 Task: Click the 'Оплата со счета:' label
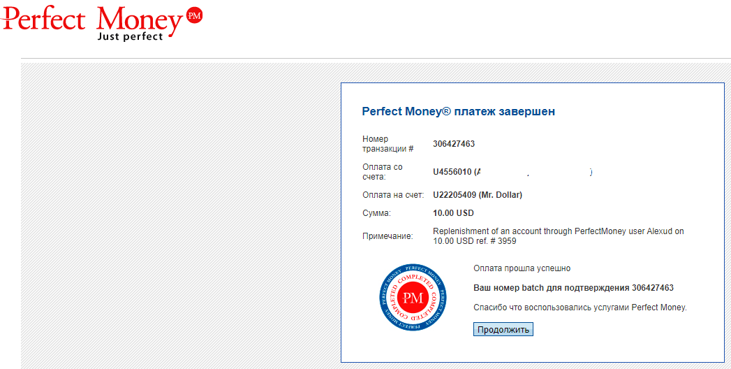click(x=383, y=172)
